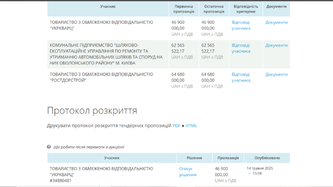
Task: Click the 'Пропозиція' column header
Action: [x=228, y=158]
